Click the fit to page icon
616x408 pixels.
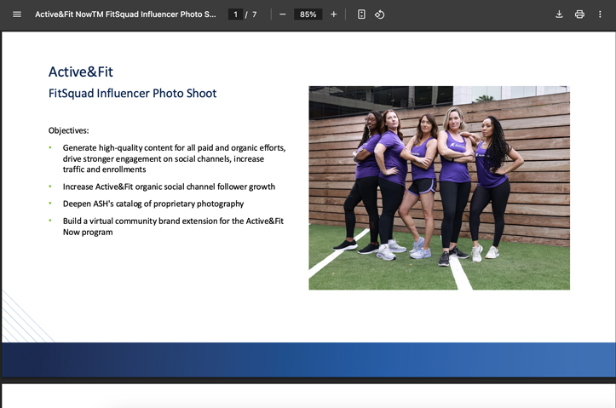(x=361, y=14)
